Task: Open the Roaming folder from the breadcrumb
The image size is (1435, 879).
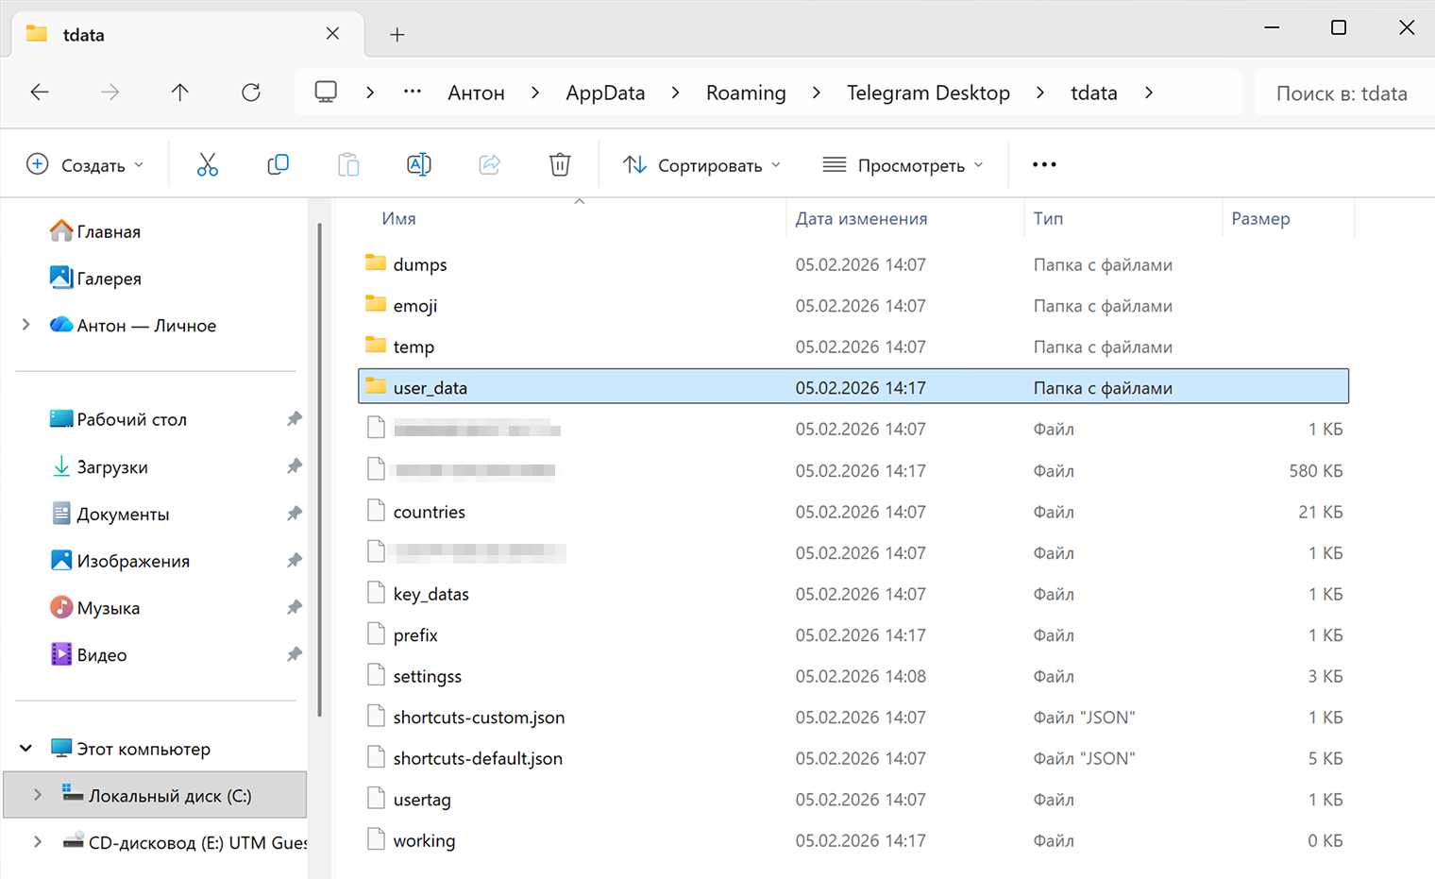Action: tap(745, 92)
